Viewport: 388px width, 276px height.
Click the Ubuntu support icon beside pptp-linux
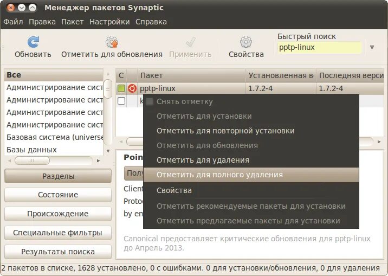coord(132,88)
